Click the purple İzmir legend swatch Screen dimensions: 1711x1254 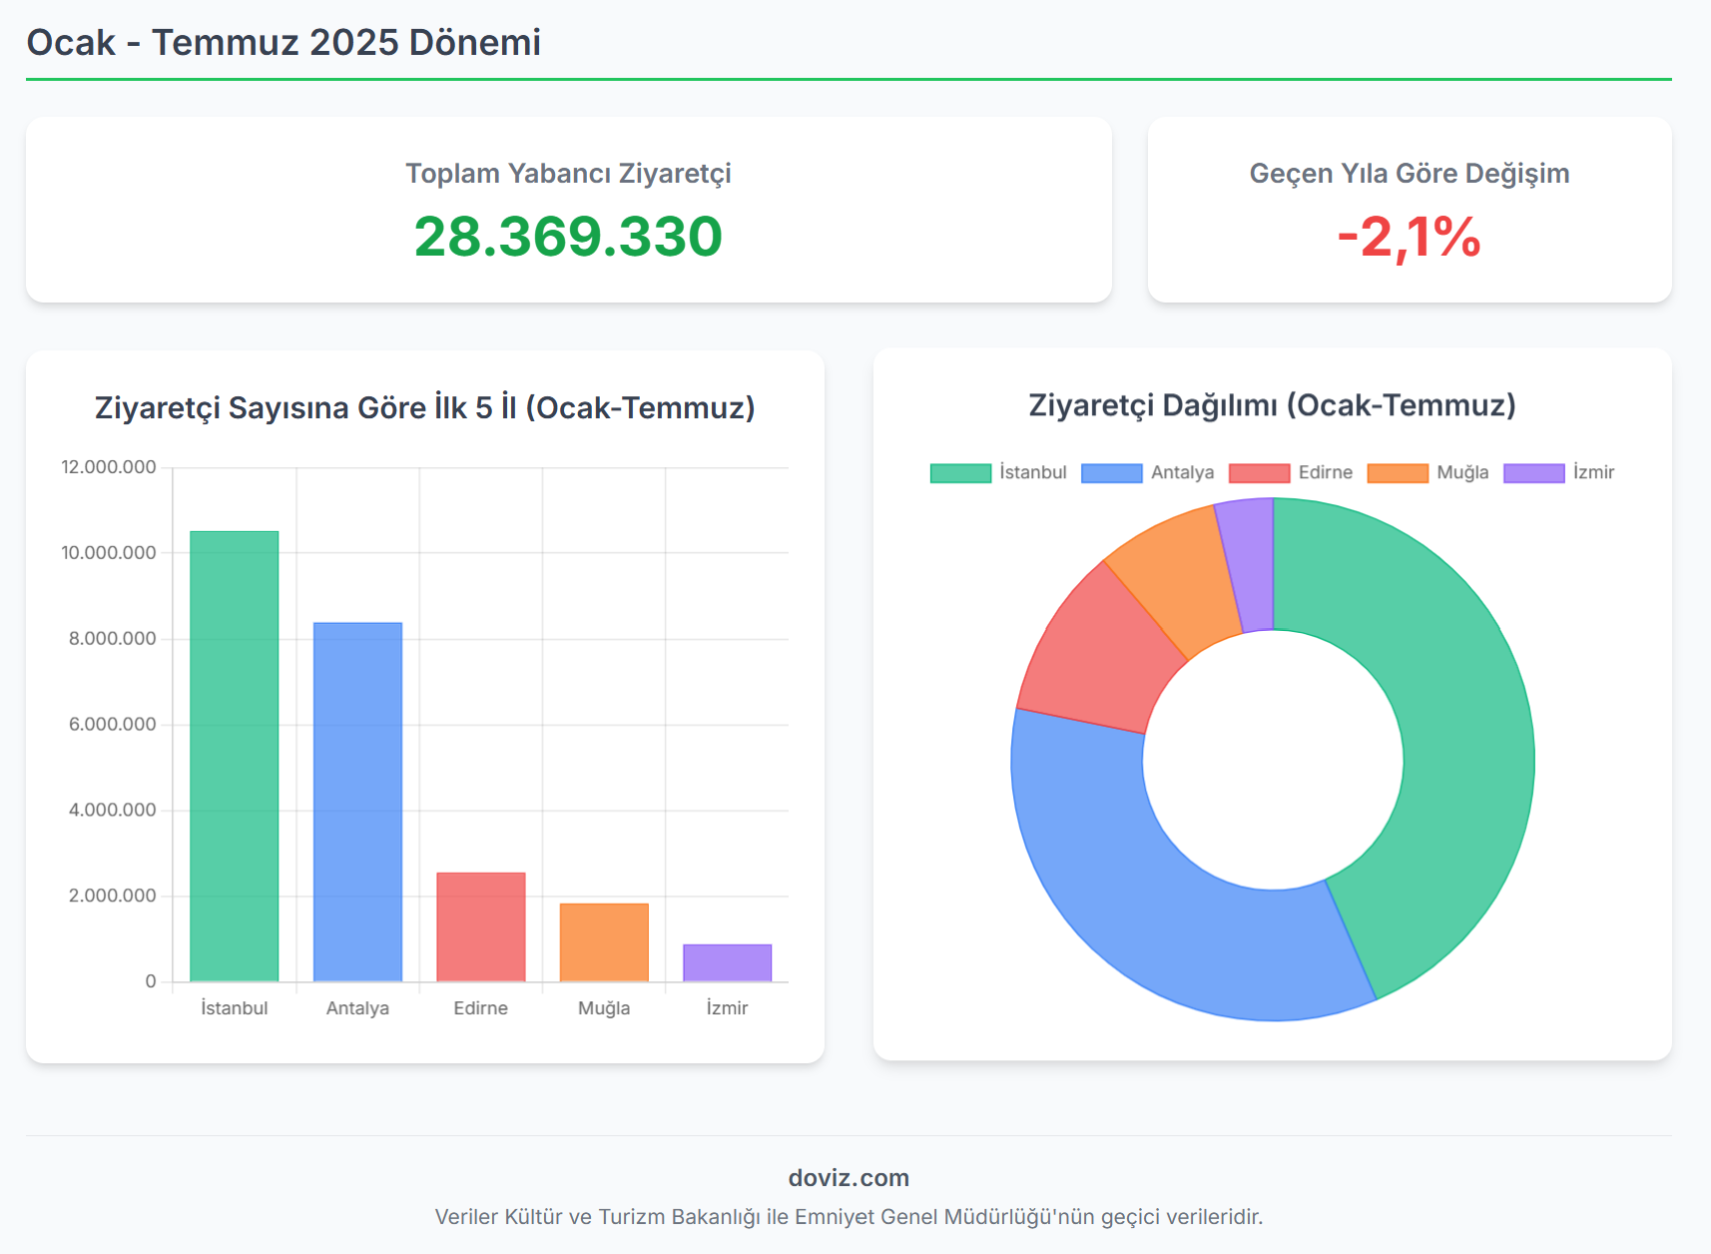pyautogui.click(x=1533, y=473)
